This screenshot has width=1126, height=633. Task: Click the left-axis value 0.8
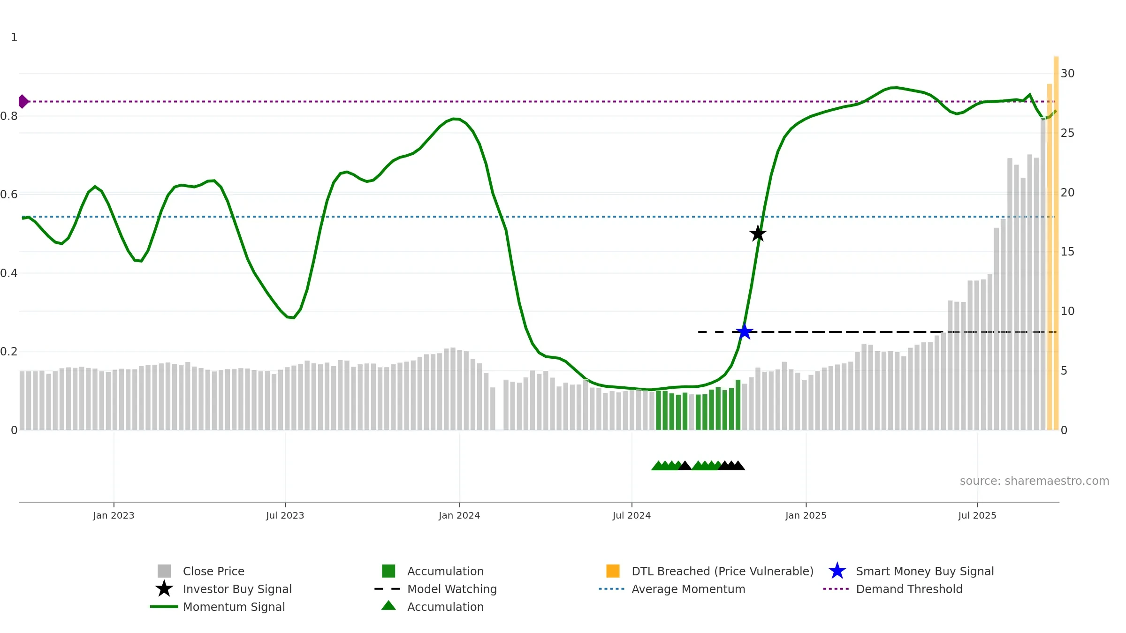click(x=8, y=116)
